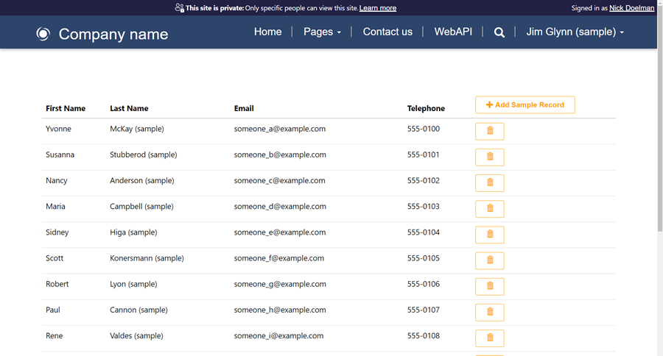663x356 pixels.
Task: Click telephone 555-0102
Action: pos(424,180)
